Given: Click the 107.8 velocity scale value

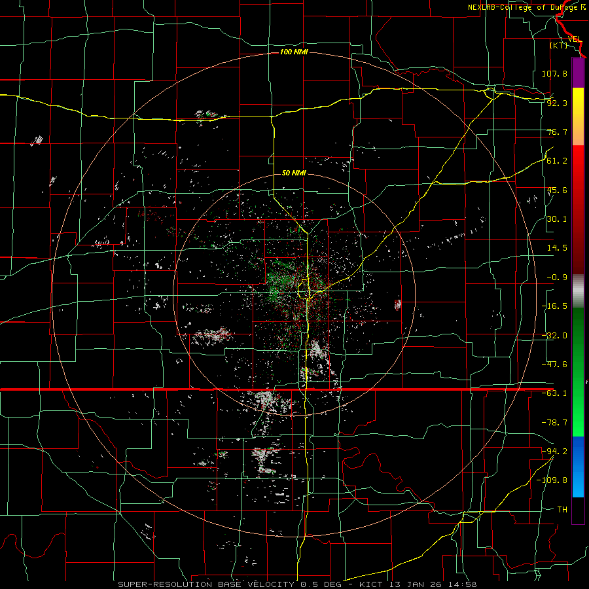Looking at the screenshot, I should (x=554, y=73).
